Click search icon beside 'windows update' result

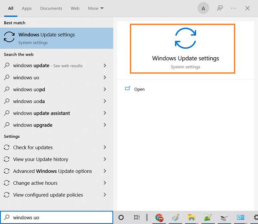6,65
